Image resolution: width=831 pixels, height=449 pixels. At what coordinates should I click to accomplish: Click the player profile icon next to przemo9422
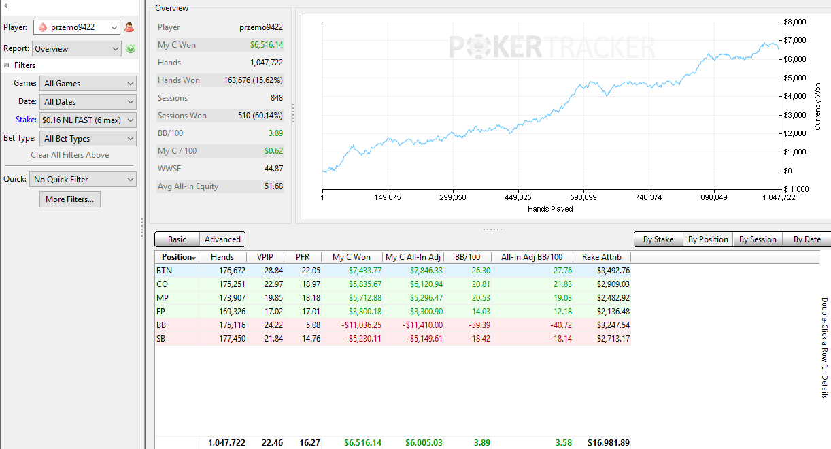(x=129, y=28)
